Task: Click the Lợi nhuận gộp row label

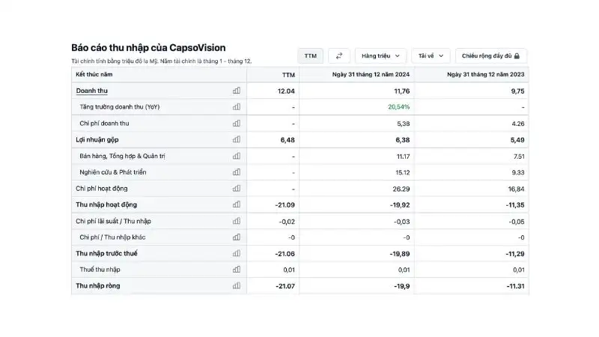Action: 97,140
